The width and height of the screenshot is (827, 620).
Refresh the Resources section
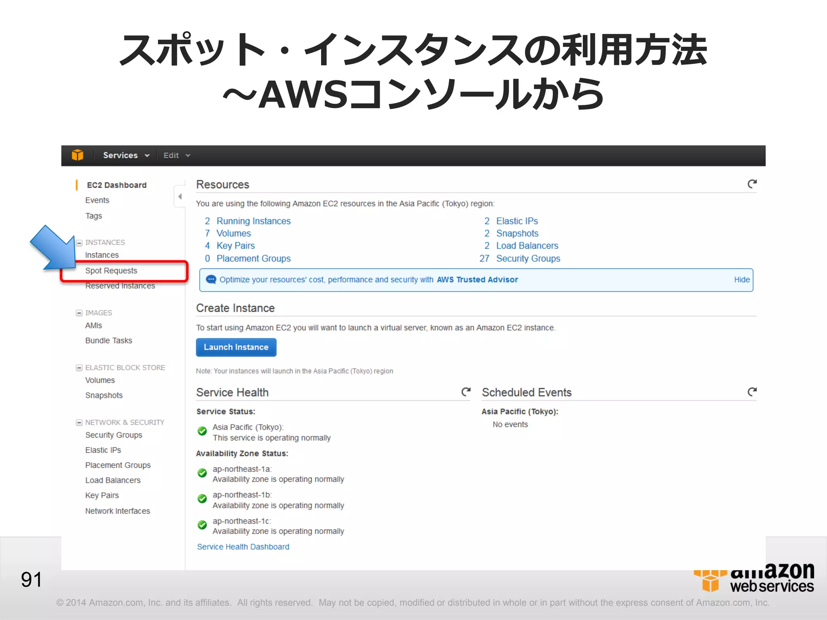[x=751, y=184]
